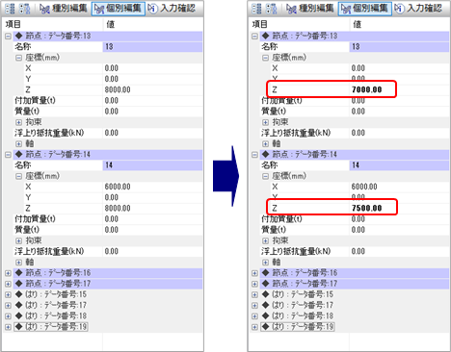Expand 節点:データ番号:17 in right panel
The height and width of the screenshot is (352, 451).
tap(254, 284)
